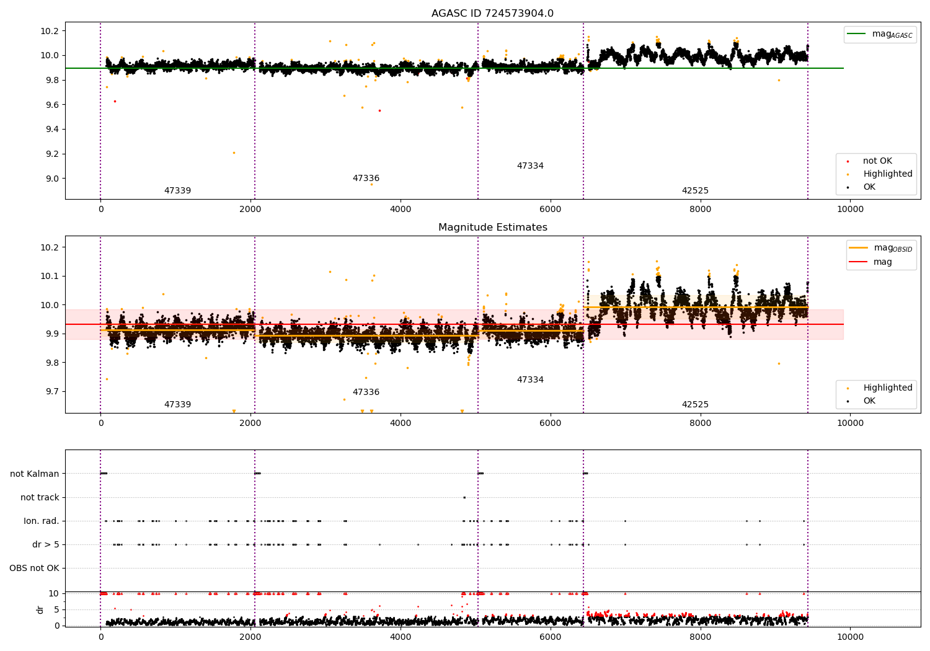Click the 10.2 tick in Magnitude Estimates plot
This screenshot has width=930, height=651.
click(49, 247)
